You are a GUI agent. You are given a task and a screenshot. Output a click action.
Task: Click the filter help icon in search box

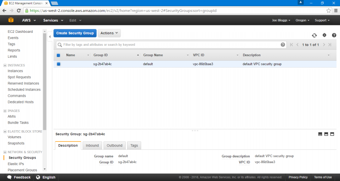(283, 45)
